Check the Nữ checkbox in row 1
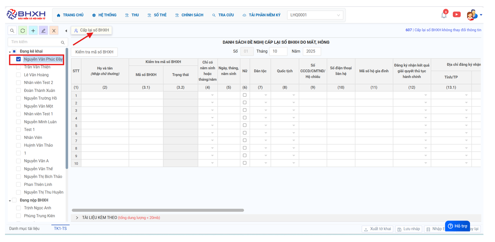The width and height of the screenshot is (495, 242). tap(245, 95)
